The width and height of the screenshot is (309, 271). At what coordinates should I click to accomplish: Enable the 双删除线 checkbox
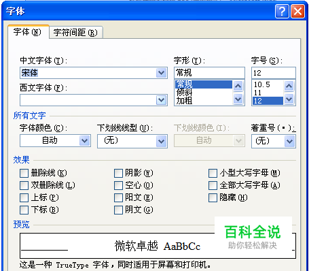(24, 185)
